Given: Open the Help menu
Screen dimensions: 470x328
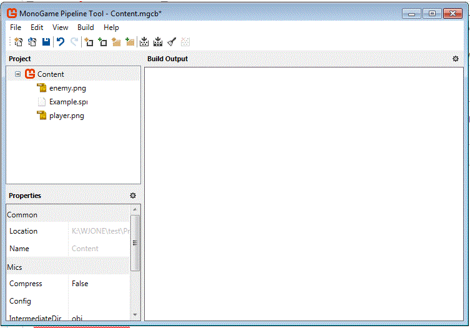Looking at the screenshot, I should [111, 27].
